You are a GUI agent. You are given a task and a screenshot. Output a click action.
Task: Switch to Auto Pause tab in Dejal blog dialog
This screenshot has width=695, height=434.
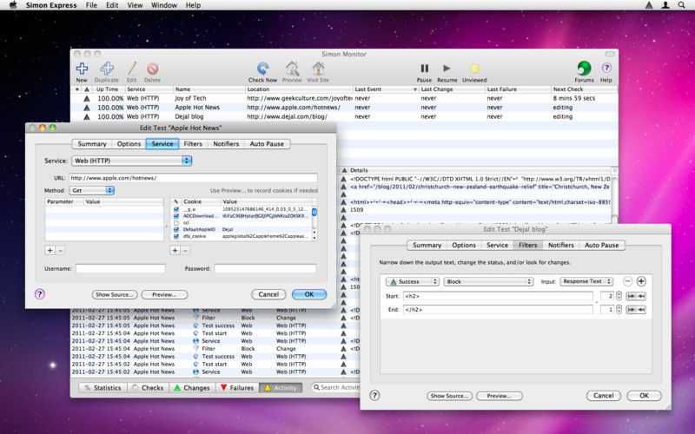tap(601, 245)
